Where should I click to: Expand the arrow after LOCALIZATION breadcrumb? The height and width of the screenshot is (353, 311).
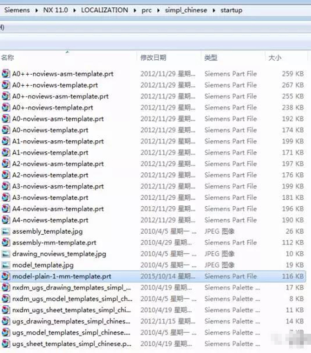(x=135, y=10)
